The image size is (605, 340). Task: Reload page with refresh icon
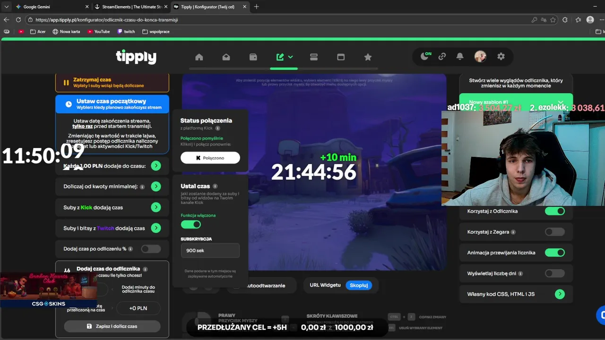pos(18,20)
